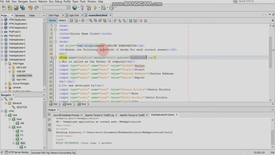Click the New Project toolbar icon

[10, 8]
